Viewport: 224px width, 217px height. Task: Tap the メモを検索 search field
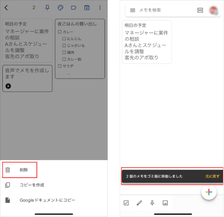click(164, 10)
